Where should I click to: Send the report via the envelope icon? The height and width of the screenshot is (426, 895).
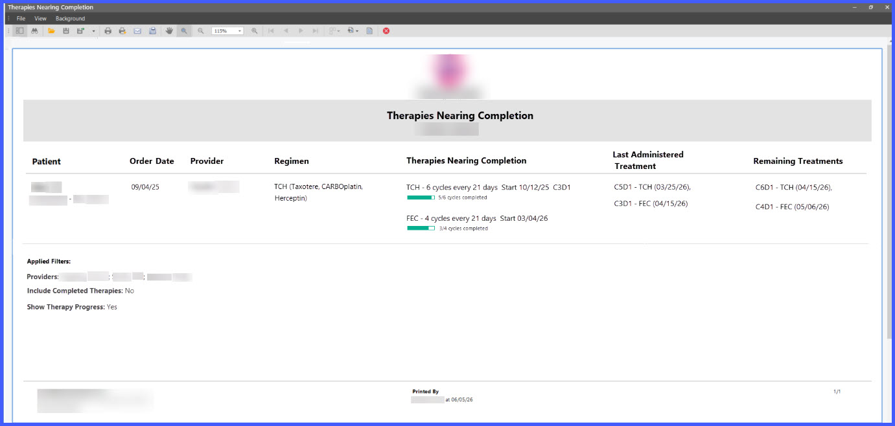(x=137, y=30)
